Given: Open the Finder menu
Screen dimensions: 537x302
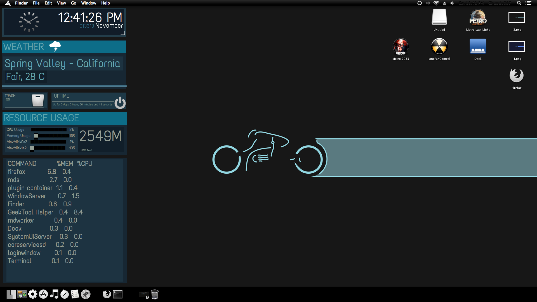Looking at the screenshot, I should [22, 3].
